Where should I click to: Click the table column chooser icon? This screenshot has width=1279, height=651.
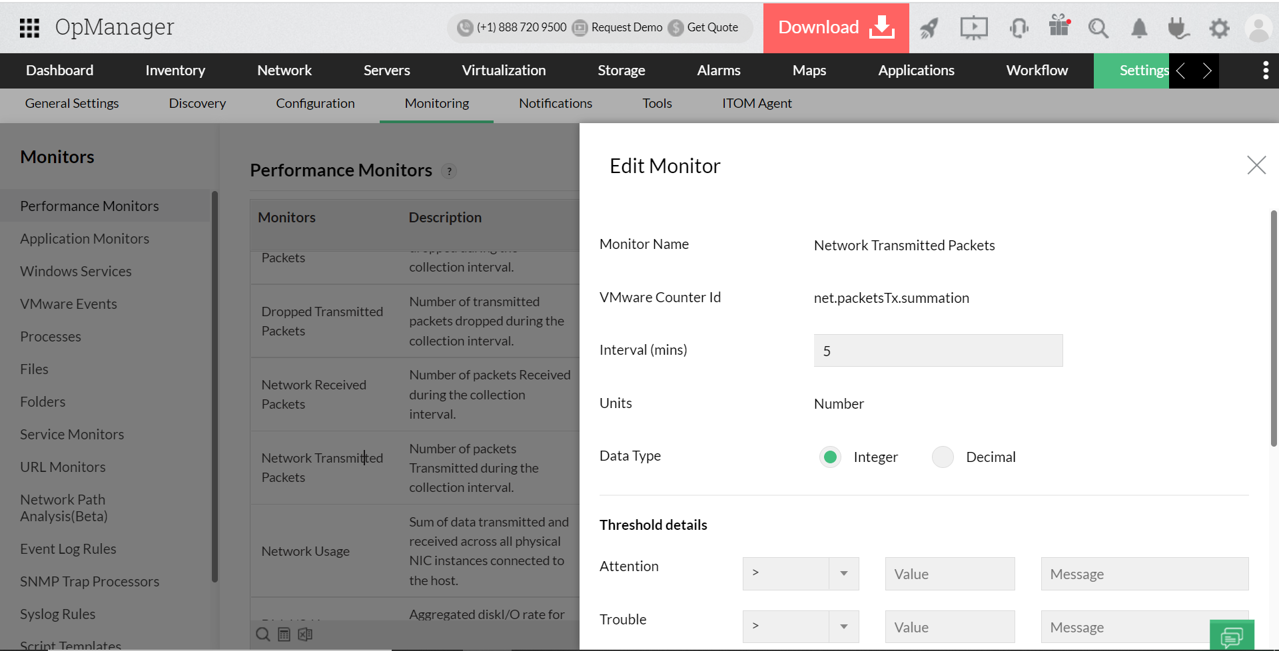tap(284, 634)
